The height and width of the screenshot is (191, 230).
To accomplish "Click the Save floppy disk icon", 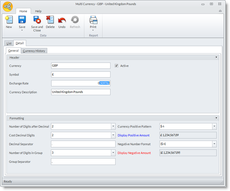I will (22, 20).
